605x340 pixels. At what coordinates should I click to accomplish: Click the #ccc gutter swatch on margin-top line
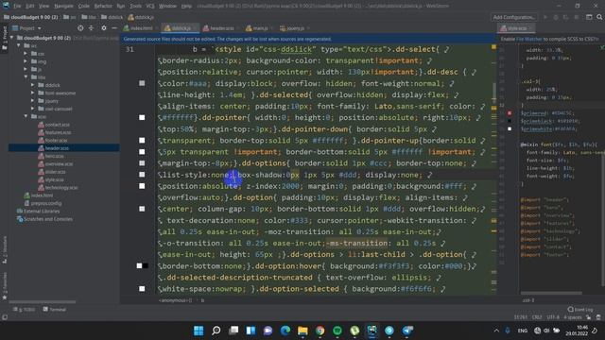(142, 163)
